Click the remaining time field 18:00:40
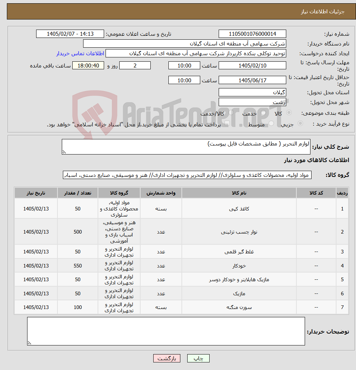Screen dimensions: 356x370 [88, 65]
